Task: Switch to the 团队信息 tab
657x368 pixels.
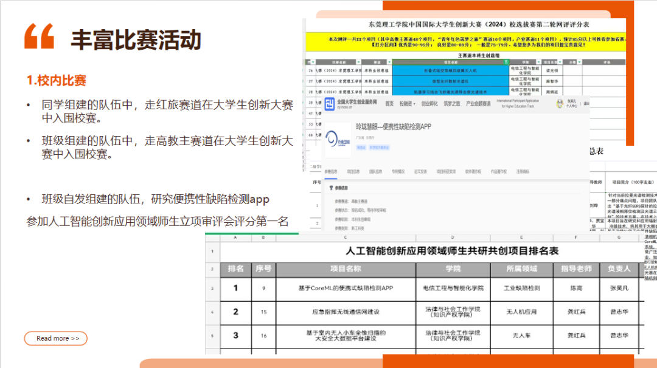Action: coord(375,172)
